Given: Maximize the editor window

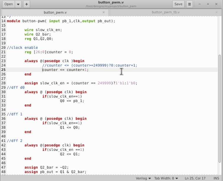Looking at the screenshot, I should coord(208,4).
